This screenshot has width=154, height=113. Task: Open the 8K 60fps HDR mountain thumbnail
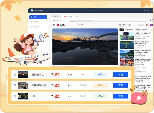pyautogui.click(x=126, y=54)
